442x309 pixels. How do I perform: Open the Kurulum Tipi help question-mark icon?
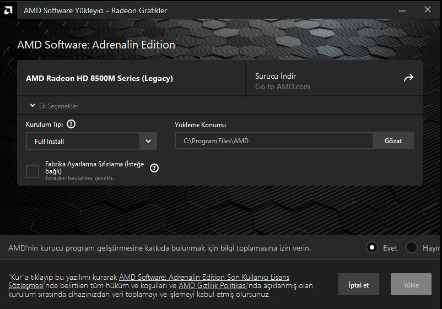(71, 124)
